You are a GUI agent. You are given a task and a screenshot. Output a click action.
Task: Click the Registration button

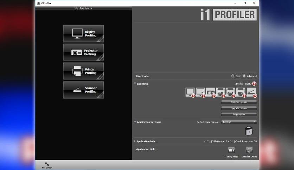click(239, 115)
